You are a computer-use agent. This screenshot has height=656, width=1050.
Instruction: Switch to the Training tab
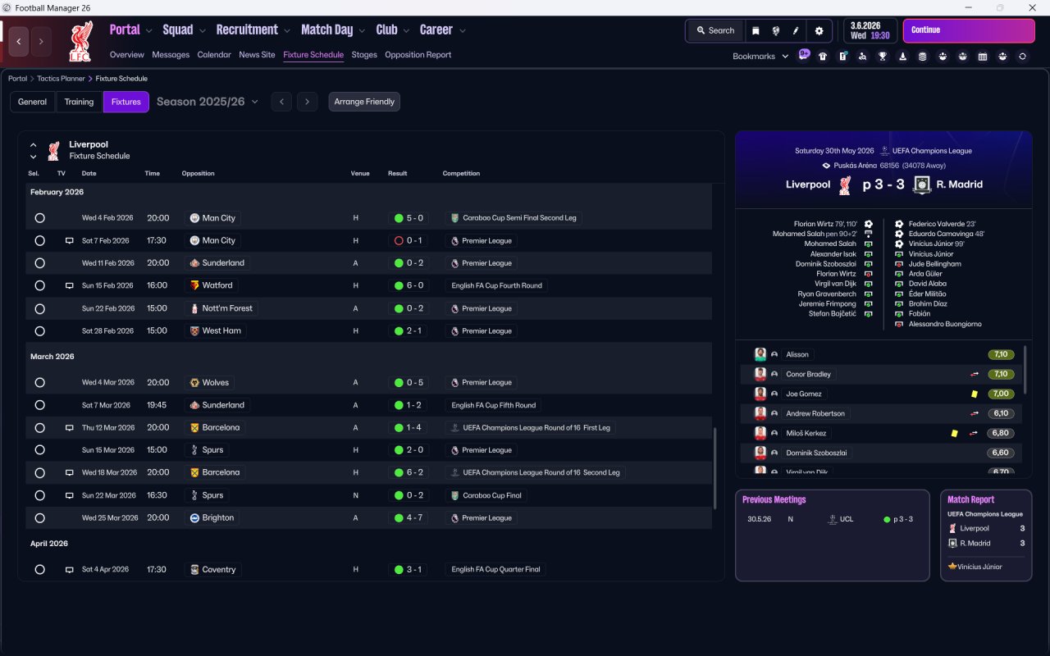pyautogui.click(x=79, y=102)
